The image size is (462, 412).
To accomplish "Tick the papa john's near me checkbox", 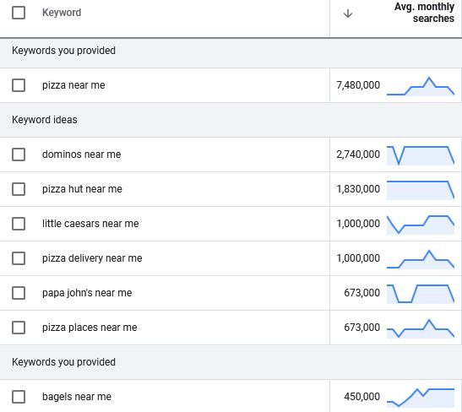I will 19,293.
